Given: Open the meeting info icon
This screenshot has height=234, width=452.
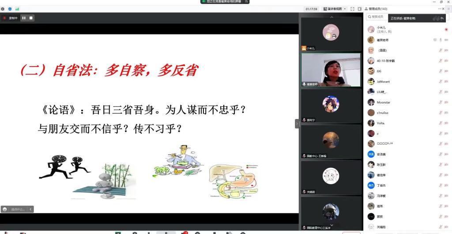Looking at the screenshot, I should coord(3,9).
